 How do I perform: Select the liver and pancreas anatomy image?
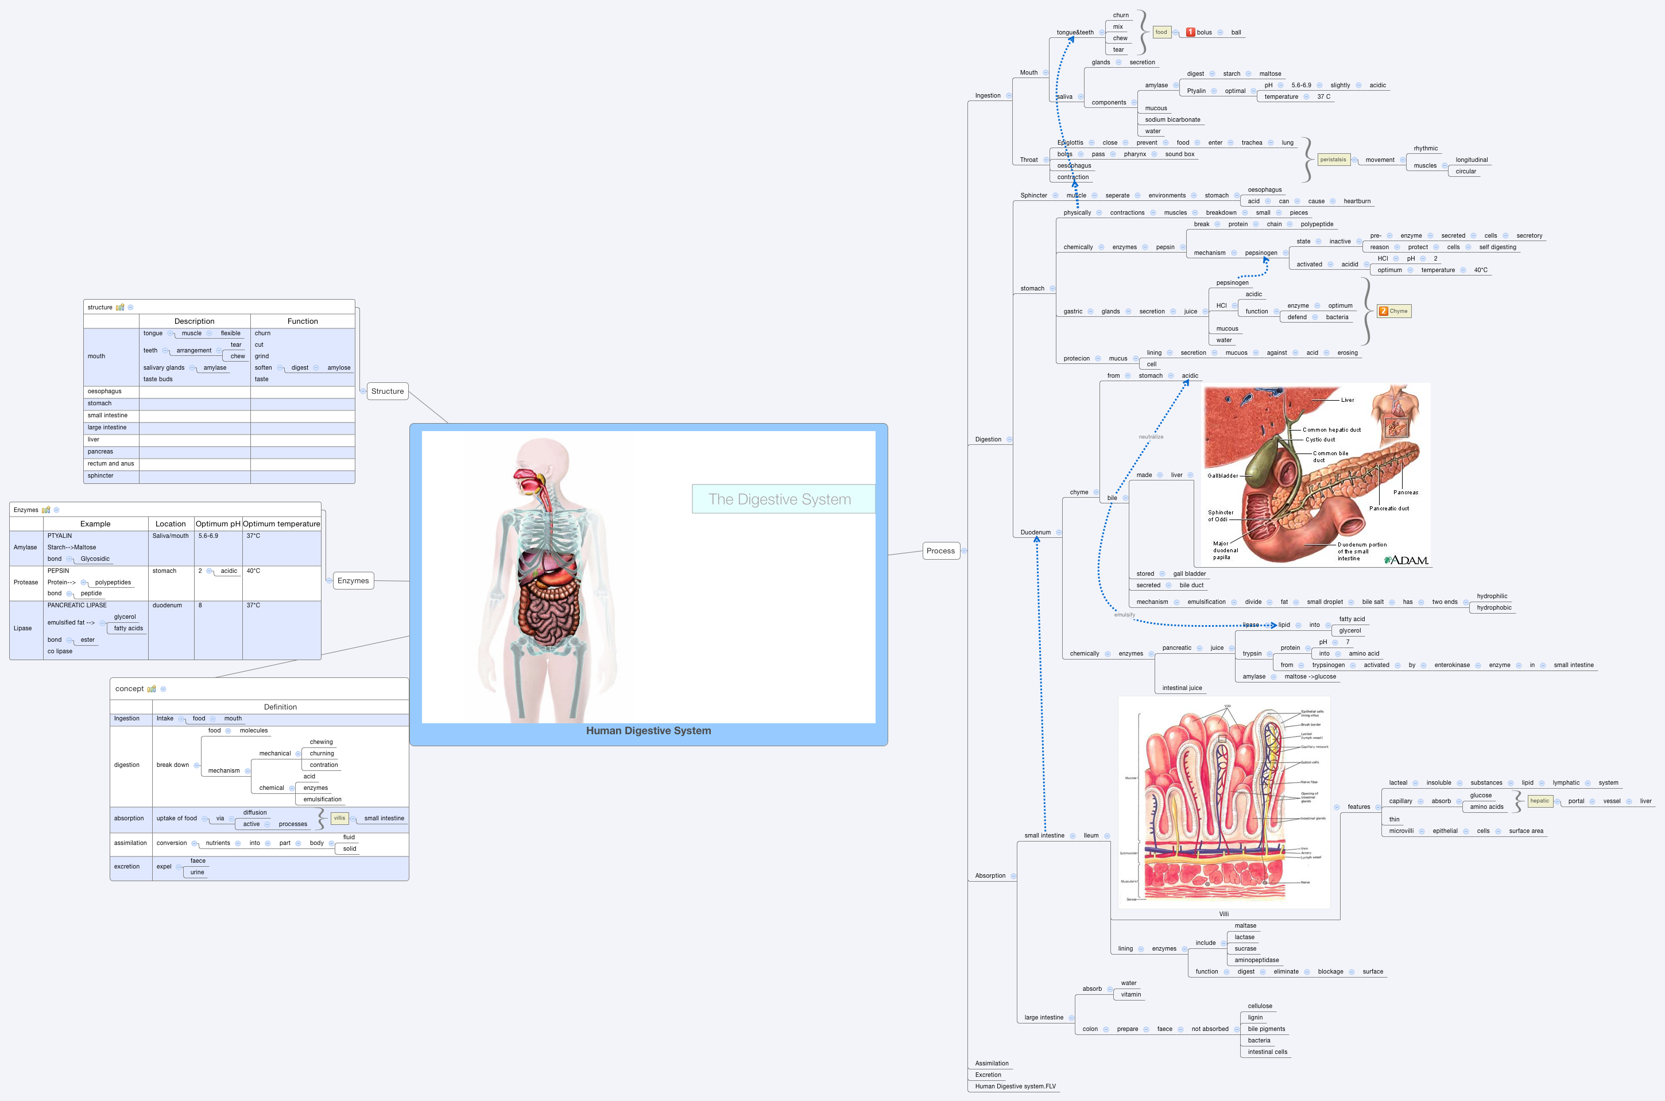click(1316, 475)
